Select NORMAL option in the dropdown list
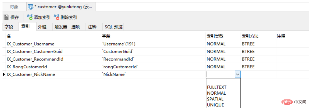This screenshot has width=309, height=111. (x=216, y=93)
